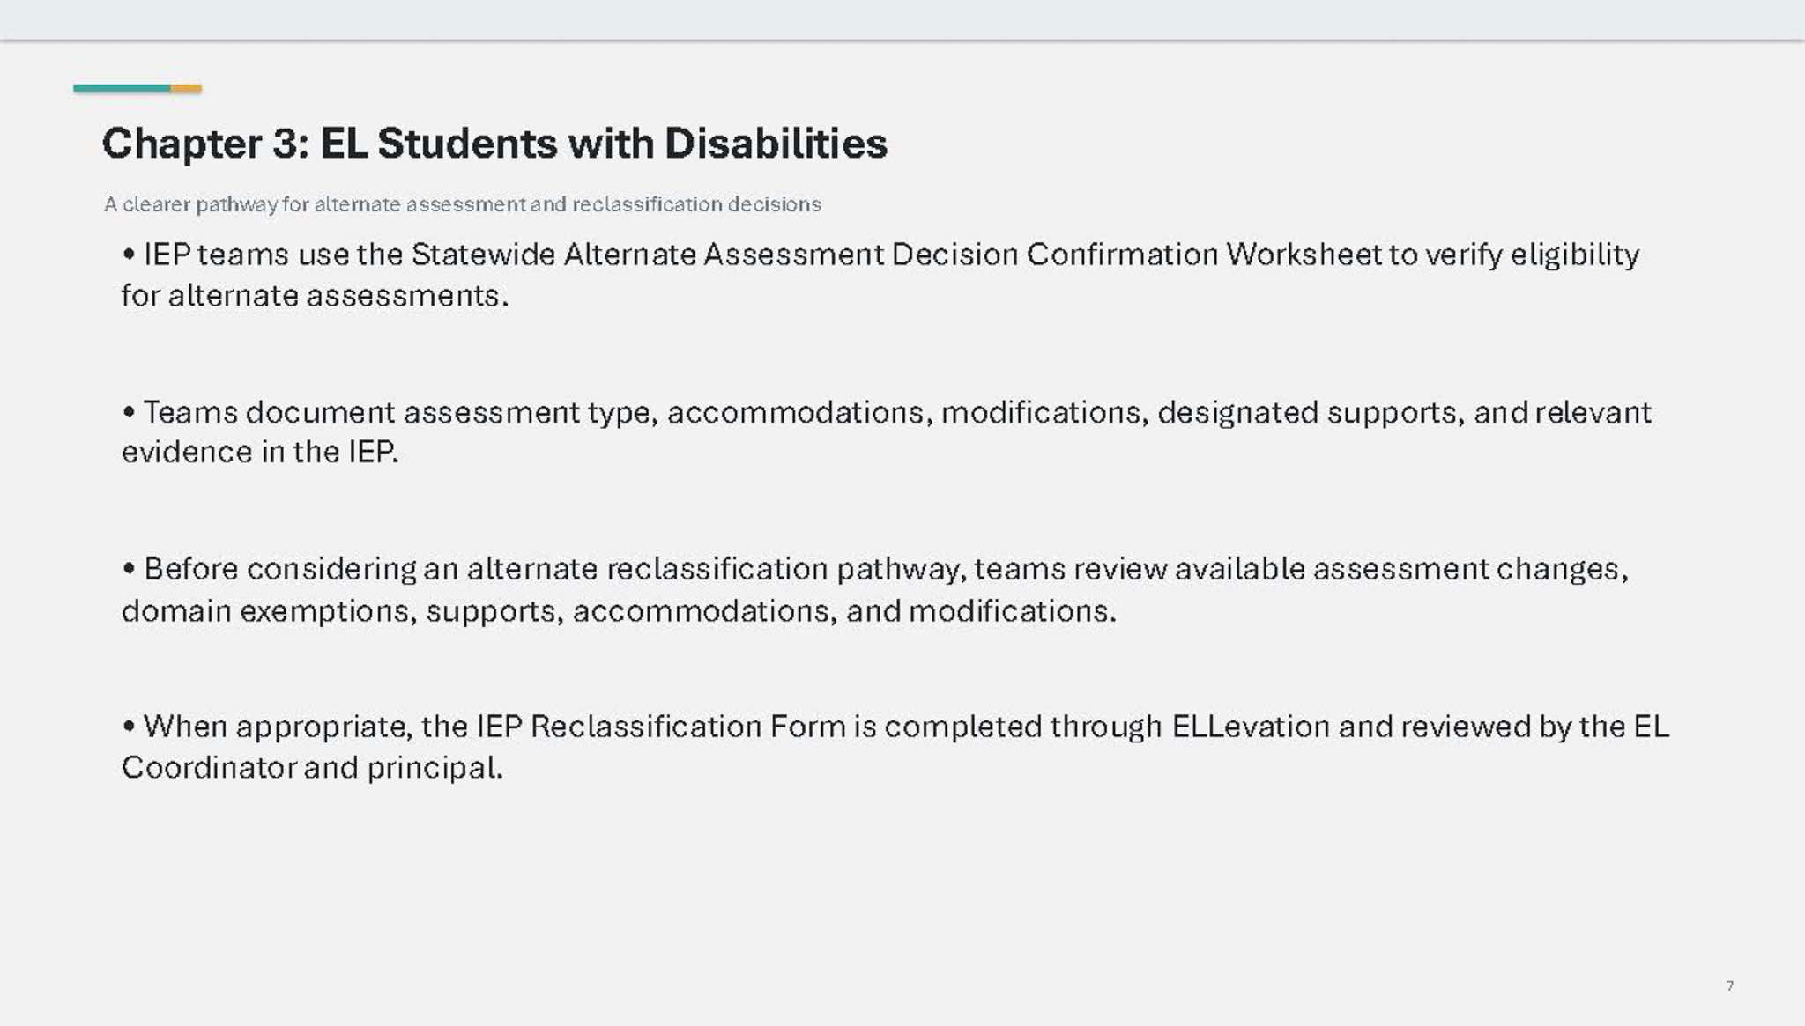
Task: Click the text 'Coordinator and principal.'
Action: pyautogui.click(x=312, y=768)
